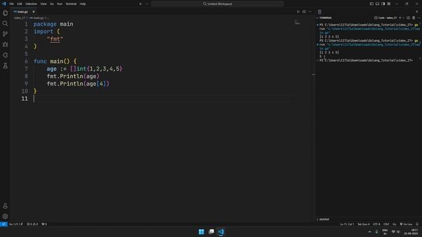422x237 pixels.
Task: Open the Extensions view
Action: (x=5, y=55)
